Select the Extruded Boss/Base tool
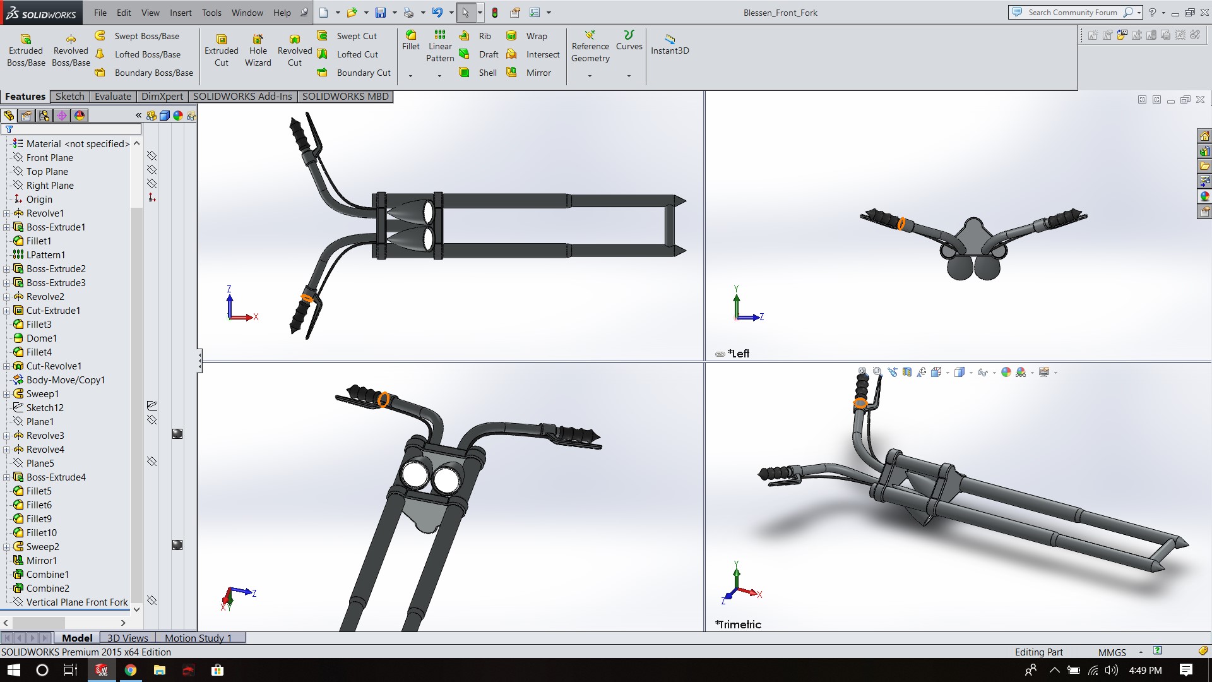The width and height of the screenshot is (1212, 682). [x=26, y=51]
